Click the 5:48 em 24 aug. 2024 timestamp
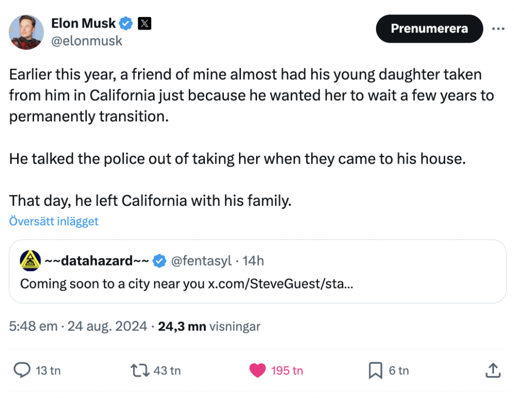 coord(78,326)
